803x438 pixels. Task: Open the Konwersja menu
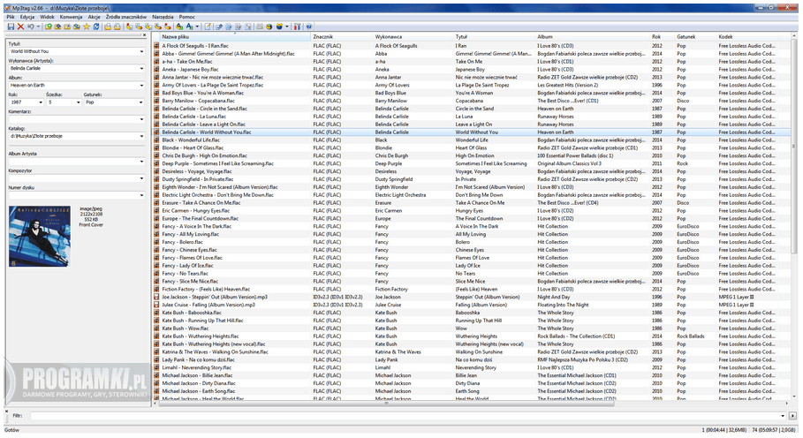[71, 17]
